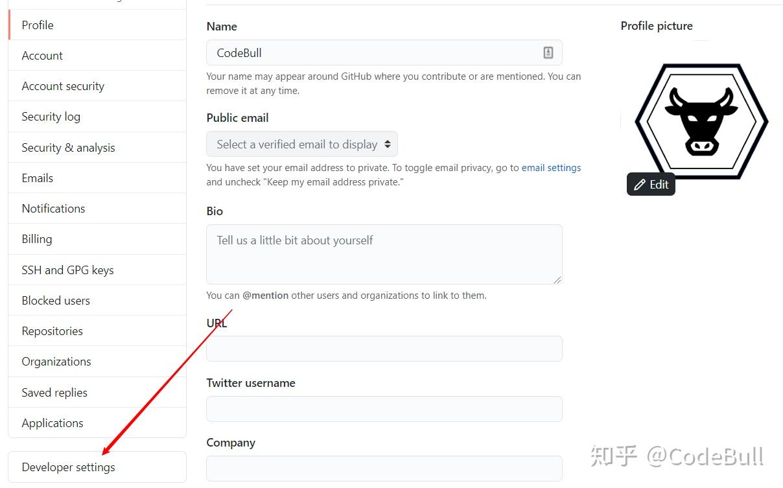
Task: Switch to the Account settings section
Action: 41,55
